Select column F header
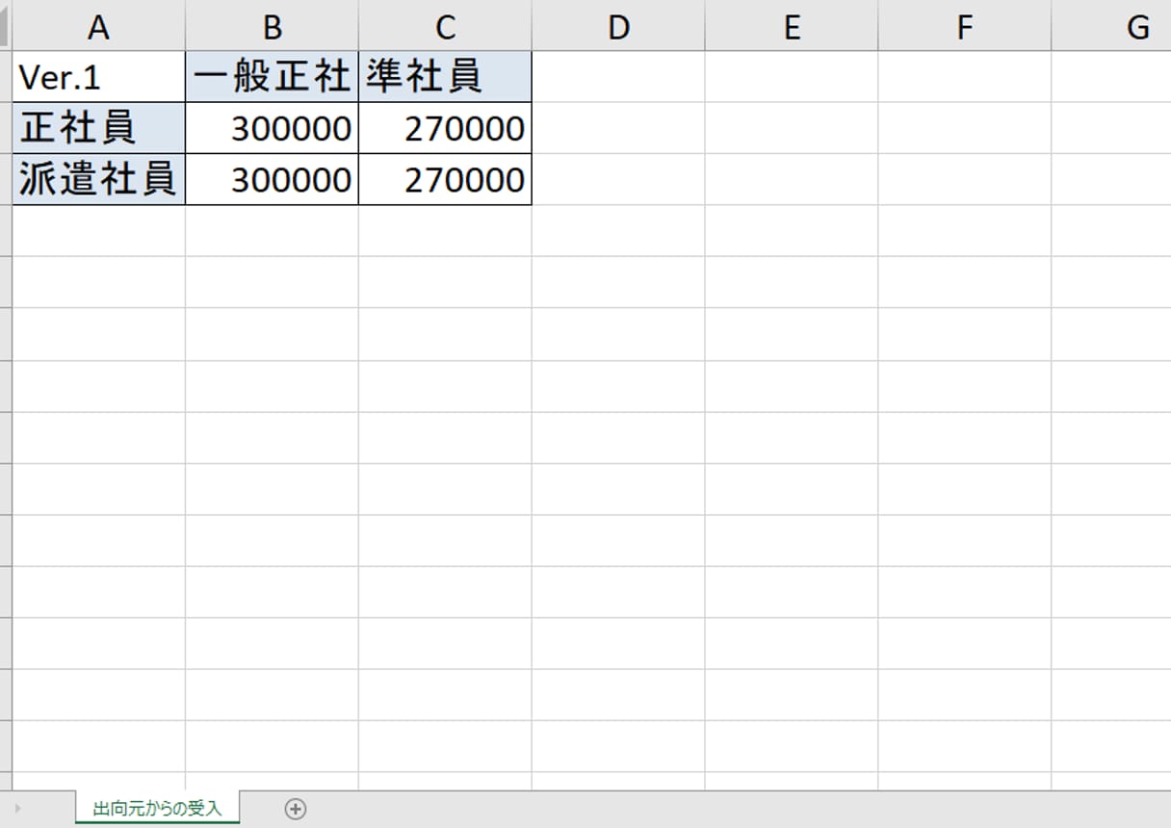Screen dimensions: 1171x828 point(965,27)
